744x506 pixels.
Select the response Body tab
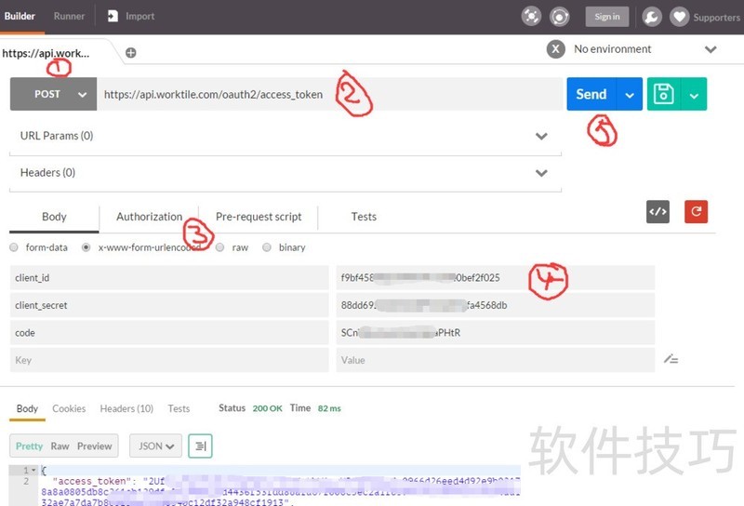coord(27,408)
